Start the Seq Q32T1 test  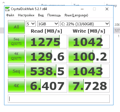coord(16,42)
